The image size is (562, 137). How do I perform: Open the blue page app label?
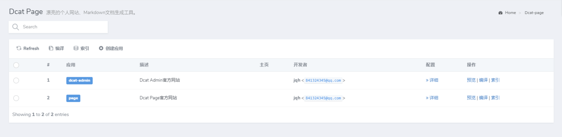(x=73, y=98)
